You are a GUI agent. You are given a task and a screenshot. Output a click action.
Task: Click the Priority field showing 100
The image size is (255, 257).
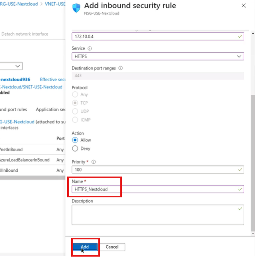(x=158, y=170)
